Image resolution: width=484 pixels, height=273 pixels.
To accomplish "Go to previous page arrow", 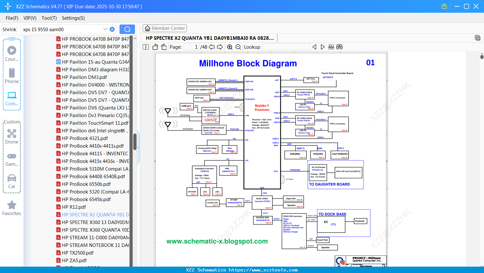I will [212, 47].
